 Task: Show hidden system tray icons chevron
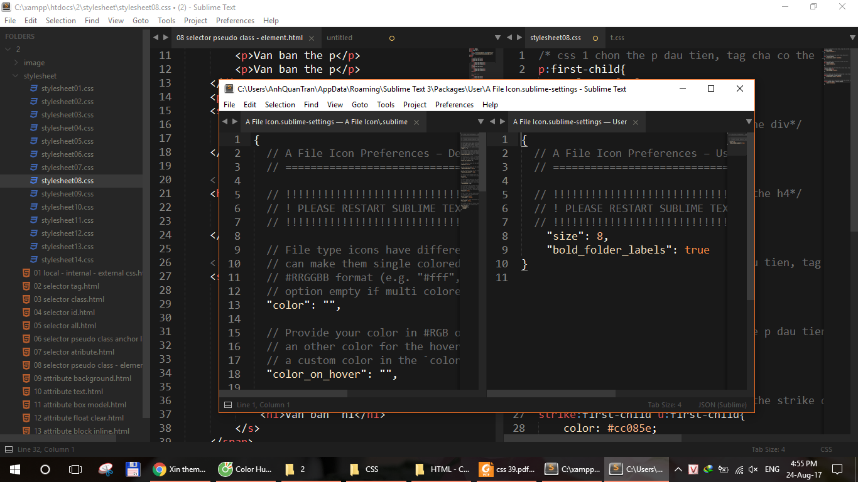[x=678, y=469]
